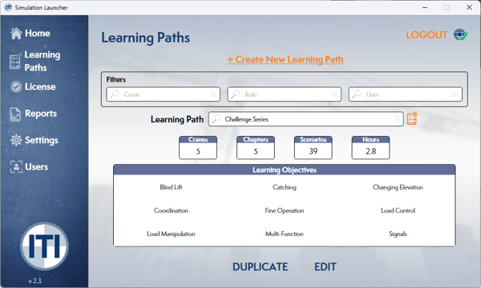Click the Changing Elevation objective

pos(398,187)
